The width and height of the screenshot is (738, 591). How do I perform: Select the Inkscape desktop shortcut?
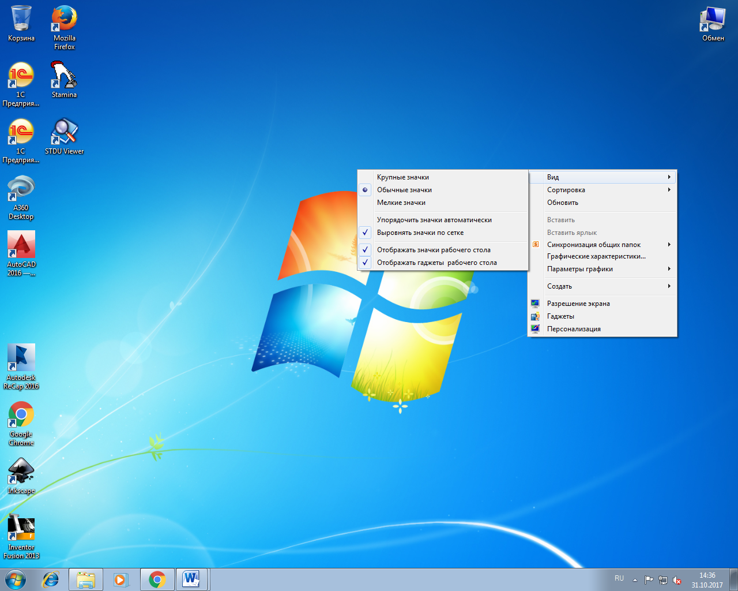21,476
